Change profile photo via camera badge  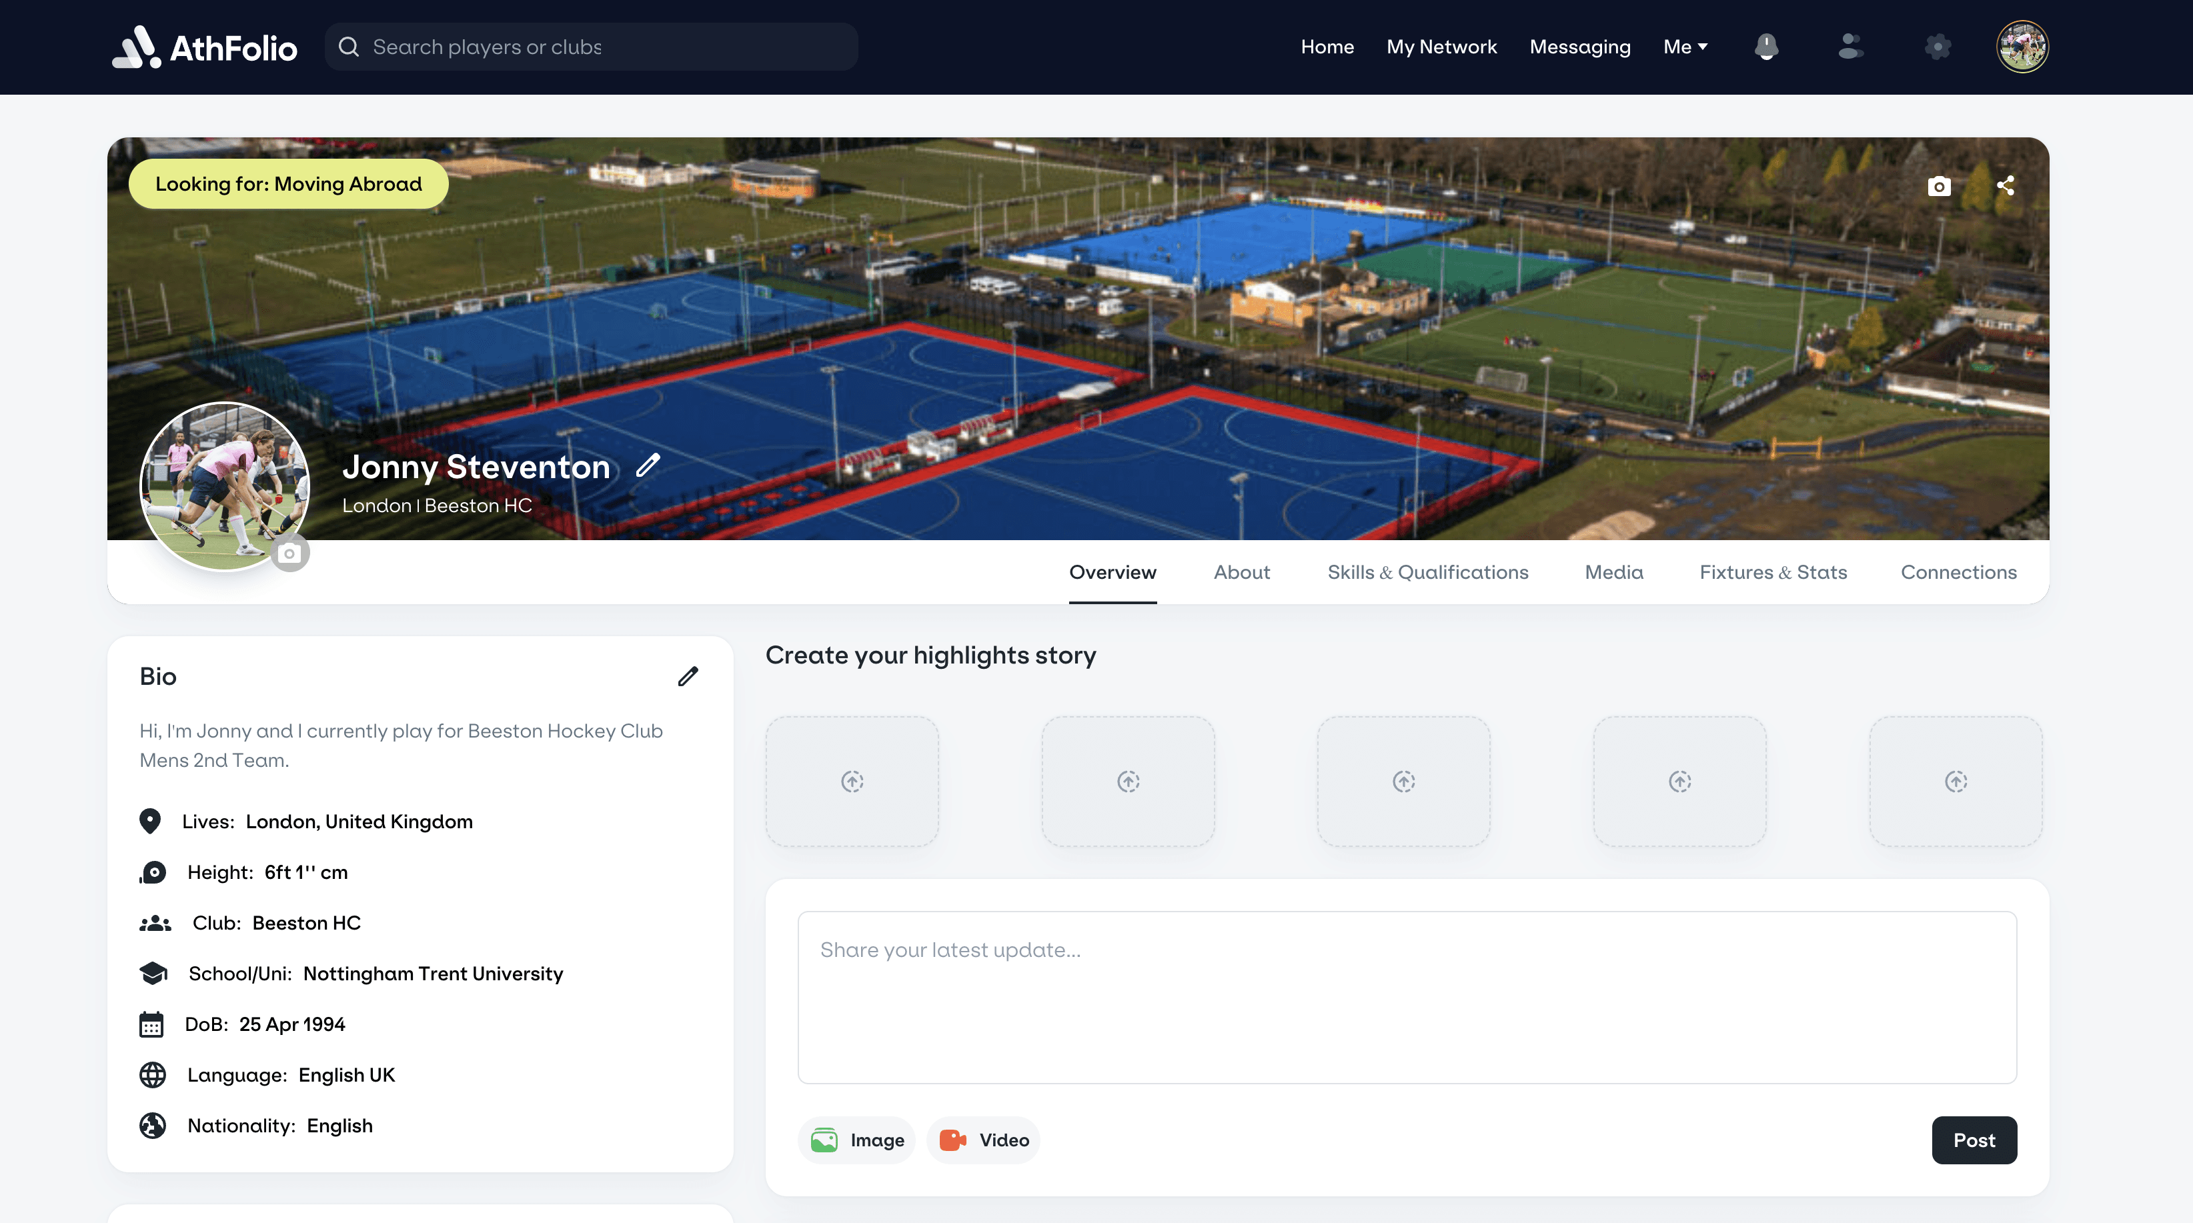[289, 554]
